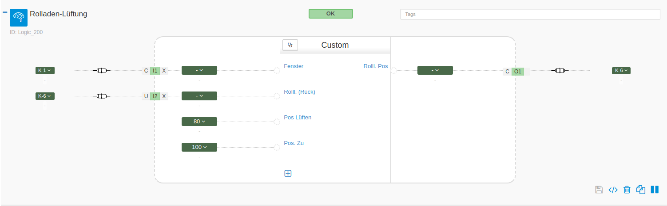This screenshot has width=667, height=206.
Task: Toggle the U flag on input I2
Action: coord(146,96)
